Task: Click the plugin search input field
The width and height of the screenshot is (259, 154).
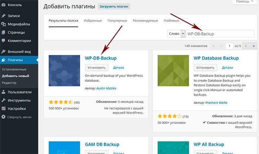Action: point(220,34)
